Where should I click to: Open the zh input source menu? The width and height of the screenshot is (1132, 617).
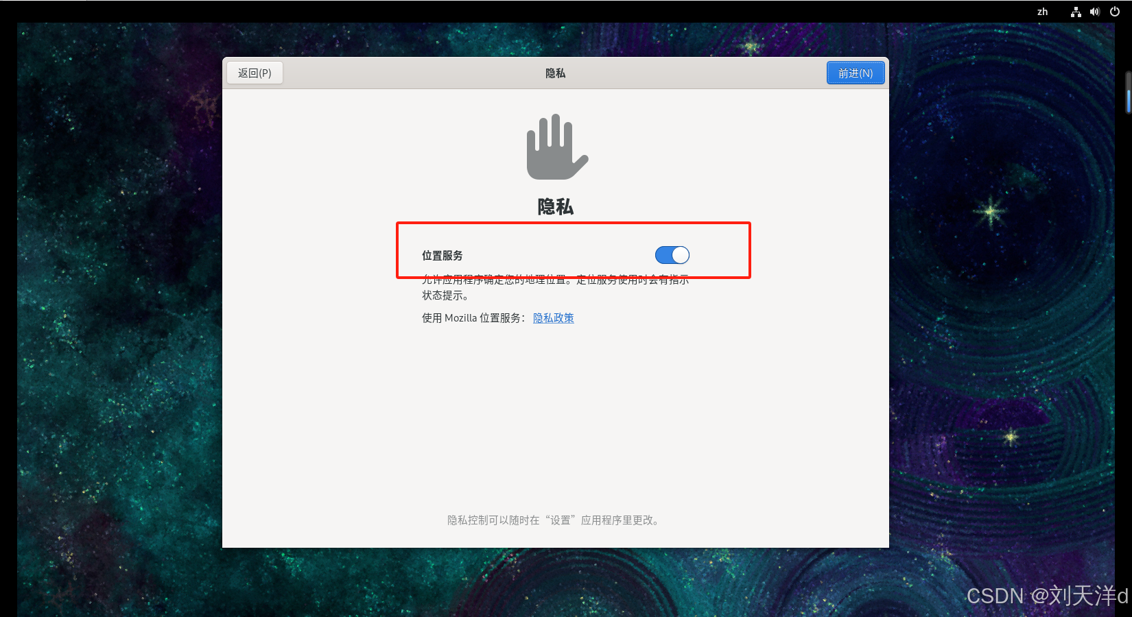tap(1042, 12)
